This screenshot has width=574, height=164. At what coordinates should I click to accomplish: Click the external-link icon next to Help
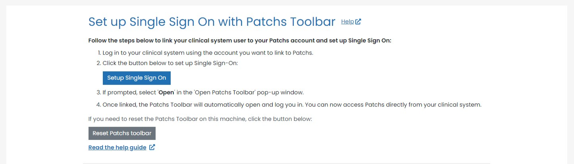coord(358,22)
